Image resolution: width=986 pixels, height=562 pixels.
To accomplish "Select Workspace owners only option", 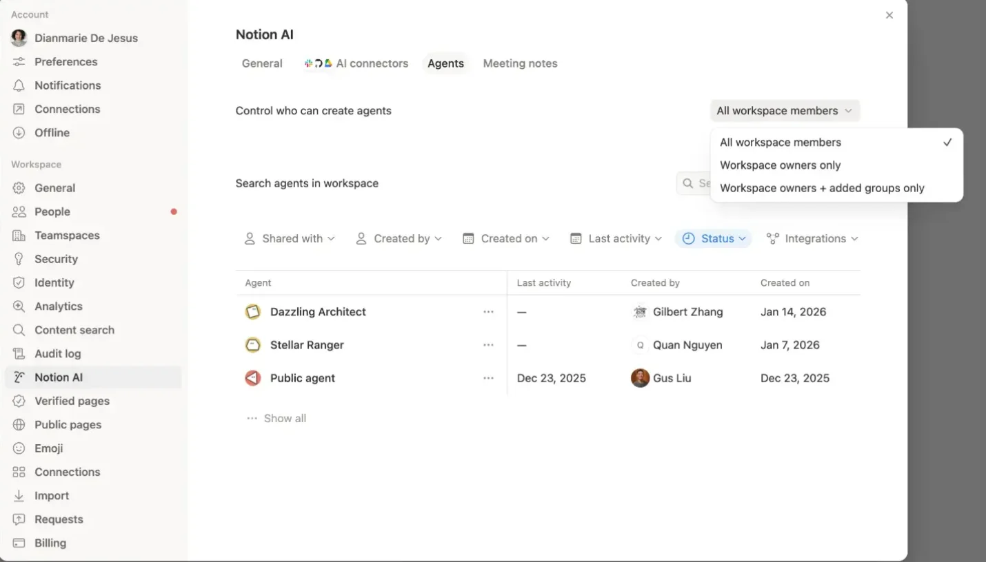I will tap(836, 165).
